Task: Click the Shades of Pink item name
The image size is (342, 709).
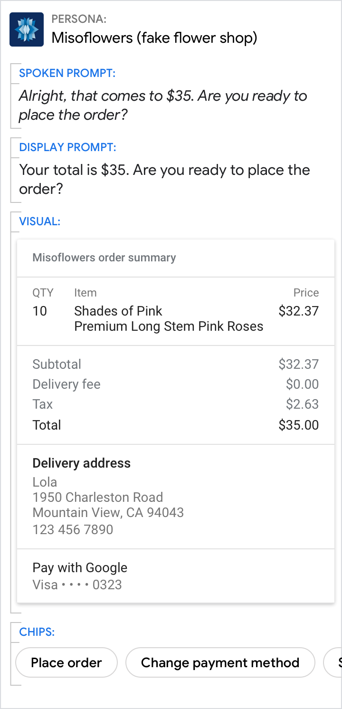Action: 118,311
